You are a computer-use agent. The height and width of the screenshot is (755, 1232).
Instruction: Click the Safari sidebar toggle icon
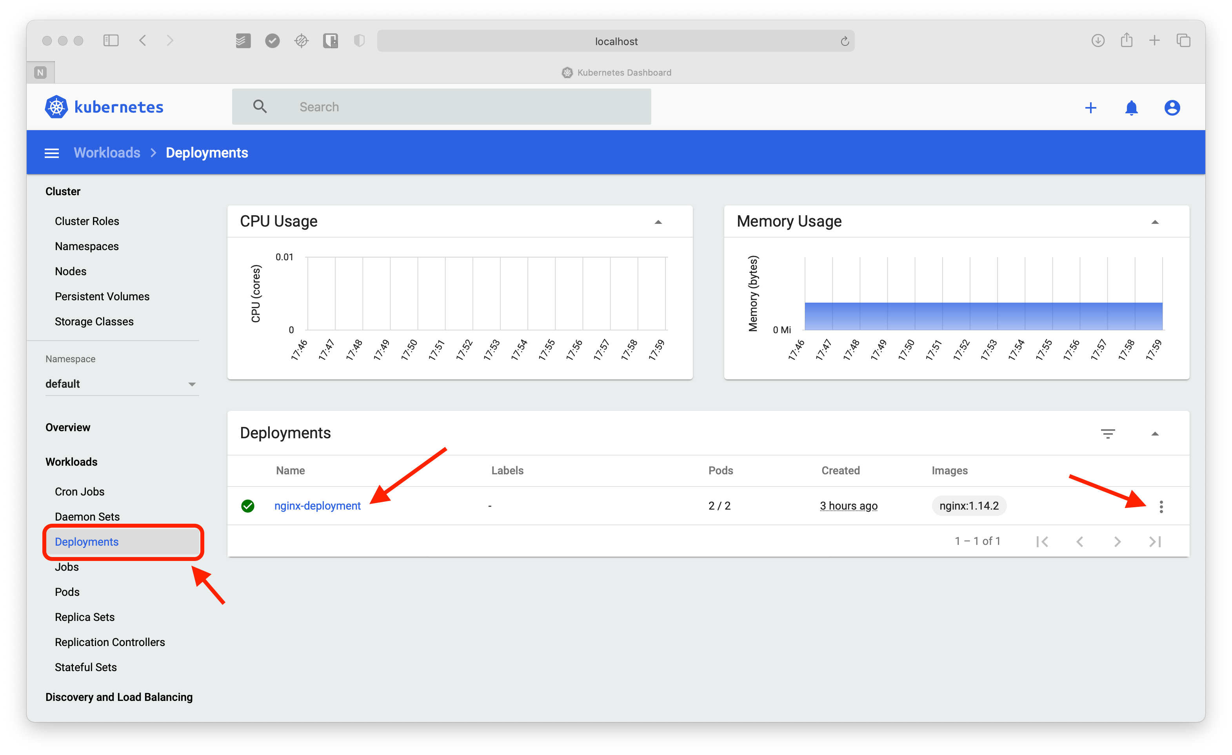[111, 40]
